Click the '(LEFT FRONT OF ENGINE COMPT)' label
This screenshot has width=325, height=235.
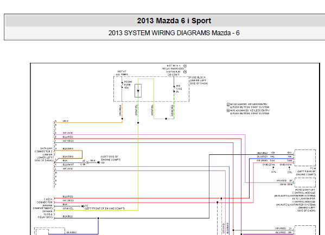[x=105, y=208]
